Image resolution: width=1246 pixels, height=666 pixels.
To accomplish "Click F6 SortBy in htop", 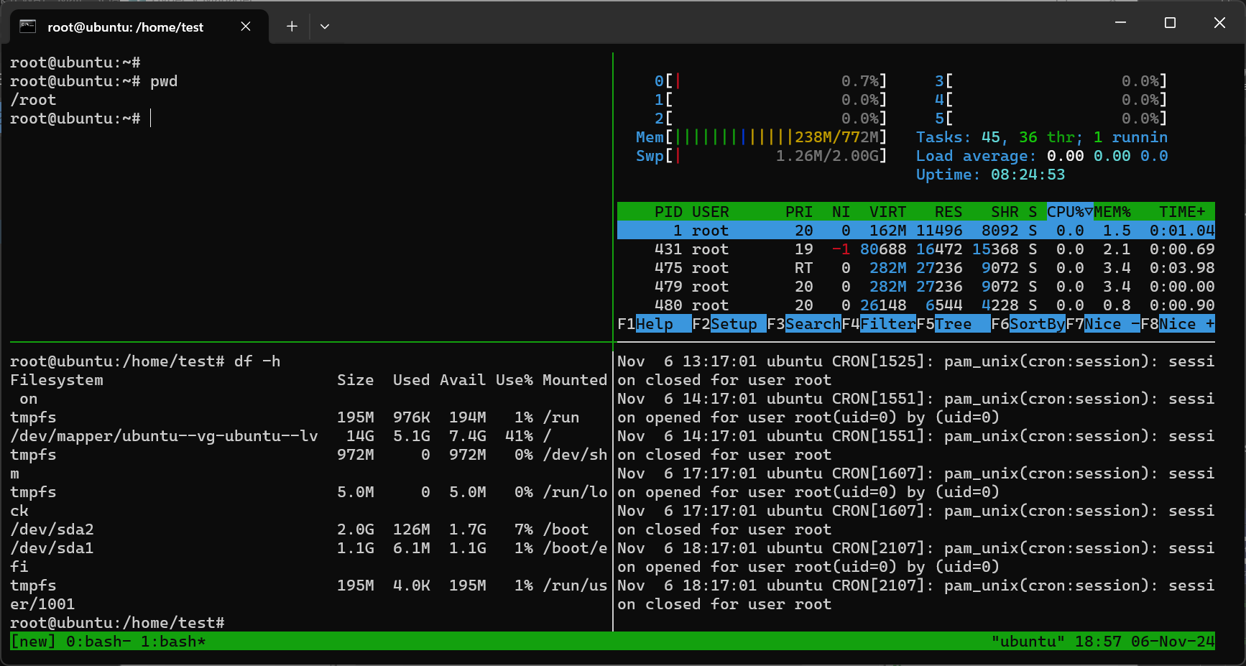I will (x=1028, y=324).
